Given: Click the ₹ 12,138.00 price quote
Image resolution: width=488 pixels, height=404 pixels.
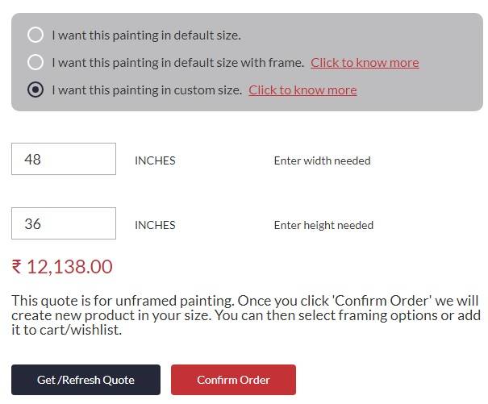Looking at the screenshot, I should (x=62, y=267).
